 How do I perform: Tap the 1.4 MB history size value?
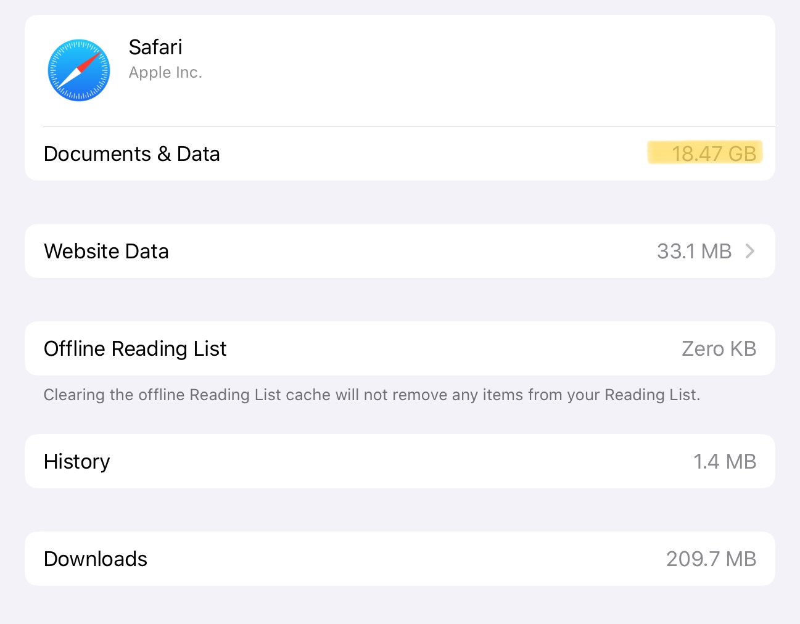[725, 461]
